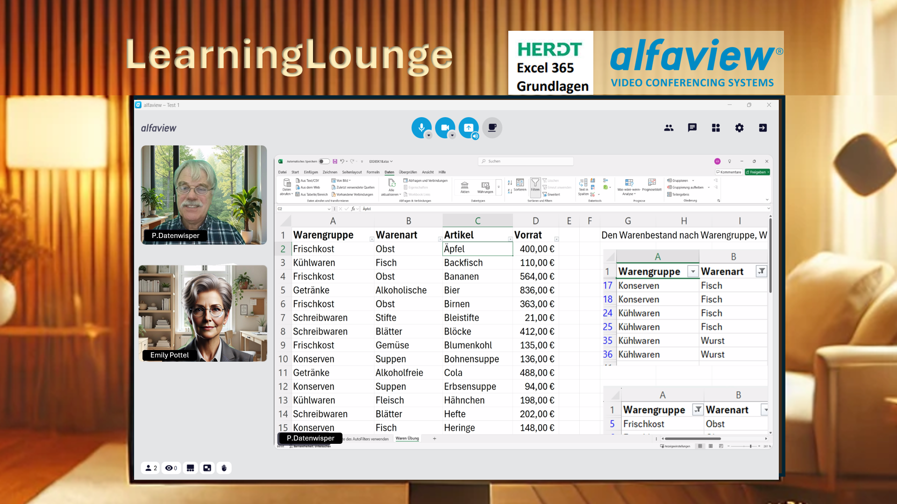Adjust the Excel zoom slider
The height and width of the screenshot is (504, 897).
pos(750,447)
